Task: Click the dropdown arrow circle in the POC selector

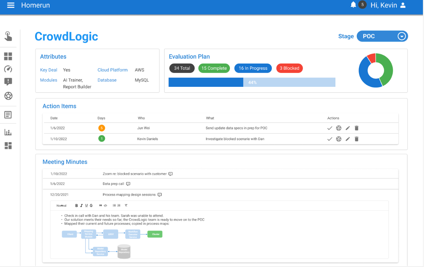Action: pos(401,36)
